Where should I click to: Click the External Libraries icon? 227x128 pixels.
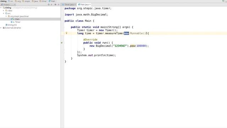point(4,28)
